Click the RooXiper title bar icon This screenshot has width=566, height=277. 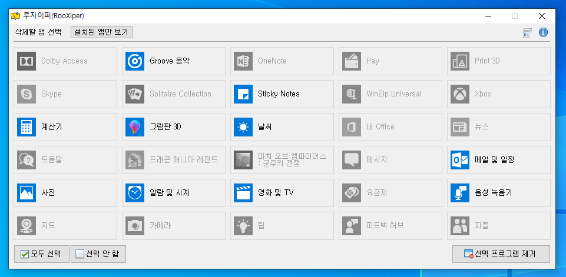coord(15,16)
